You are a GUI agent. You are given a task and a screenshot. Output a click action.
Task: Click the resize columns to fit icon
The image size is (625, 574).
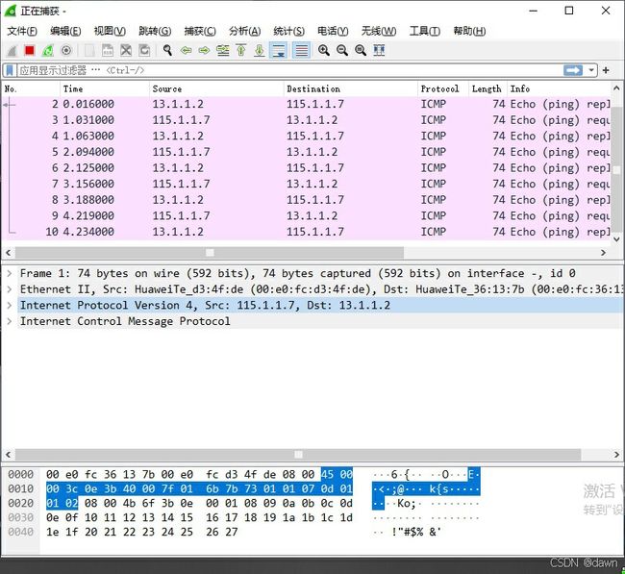(x=379, y=51)
